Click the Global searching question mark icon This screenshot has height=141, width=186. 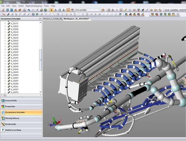coord(3,130)
